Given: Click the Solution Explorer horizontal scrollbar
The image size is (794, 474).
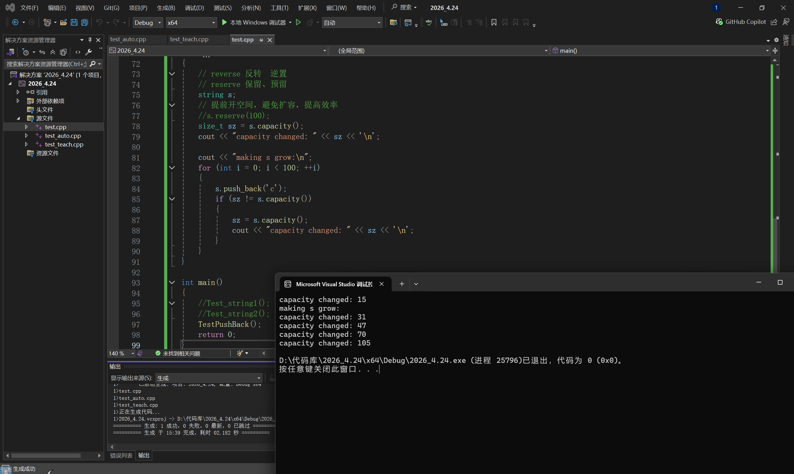Looking at the screenshot, I should point(46,455).
